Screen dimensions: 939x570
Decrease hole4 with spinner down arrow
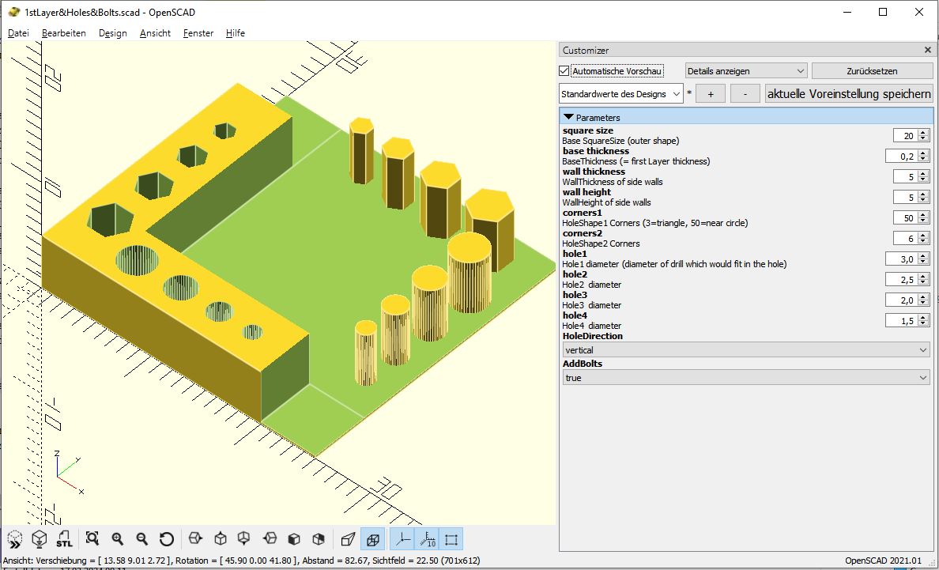pyautogui.click(x=923, y=324)
